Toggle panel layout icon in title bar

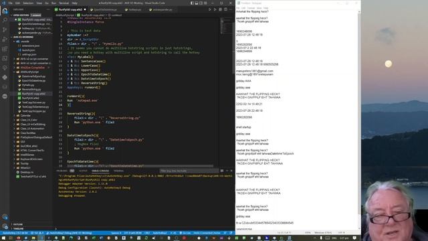tap(197, 3)
